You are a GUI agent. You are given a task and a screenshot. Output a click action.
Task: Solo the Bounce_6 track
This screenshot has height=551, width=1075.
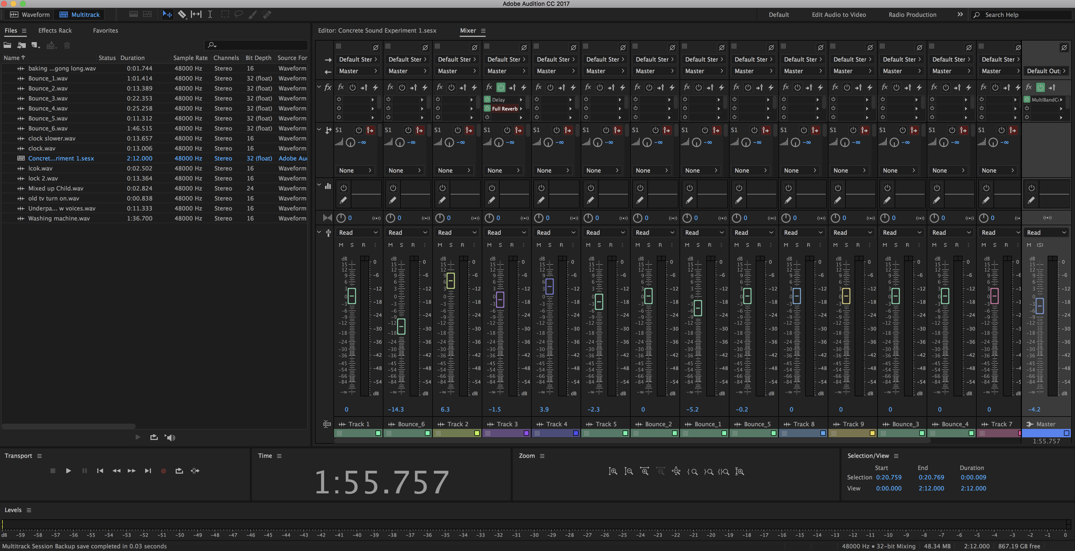402,245
